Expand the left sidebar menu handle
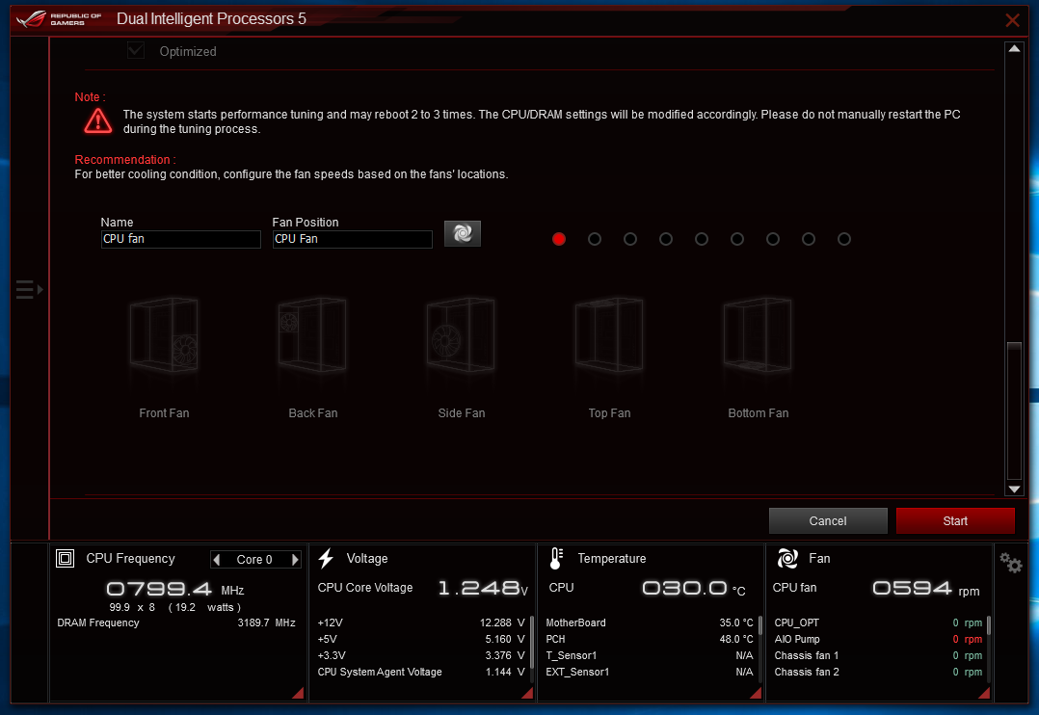The height and width of the screenshot is (715, 1039). [29, 290]
